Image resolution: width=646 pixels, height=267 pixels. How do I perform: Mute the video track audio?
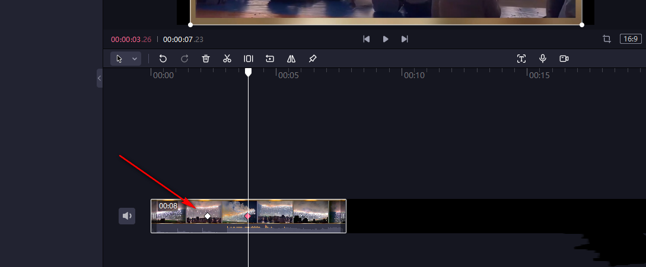tap(127, 216)
